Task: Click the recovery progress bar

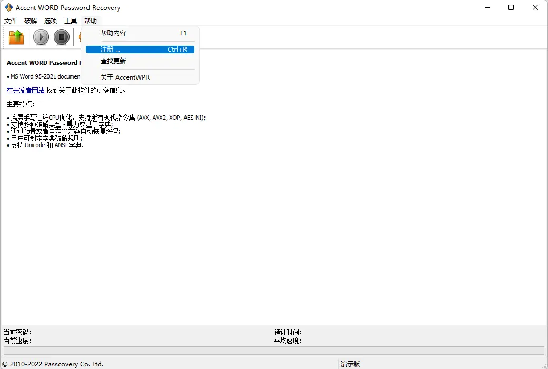Action: [273, 351]
